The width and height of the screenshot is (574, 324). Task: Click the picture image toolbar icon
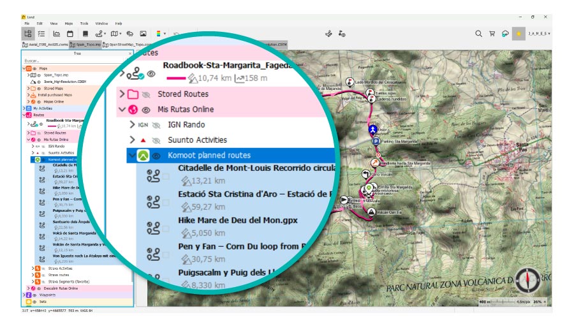coord(143,34)
